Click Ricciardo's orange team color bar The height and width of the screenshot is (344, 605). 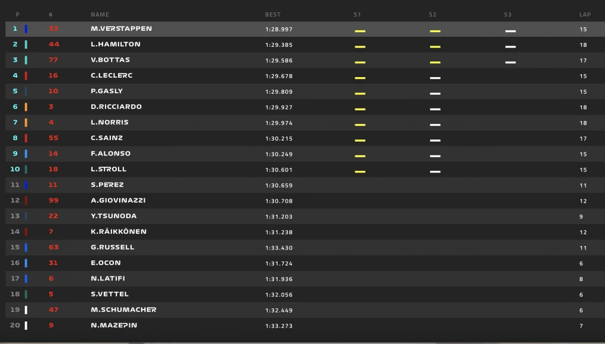(26, 107)
